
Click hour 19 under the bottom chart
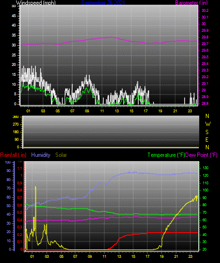[x=161, y=256]
